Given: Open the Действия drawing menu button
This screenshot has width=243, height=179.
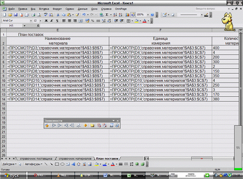Looking at the screenshot, I should [9, 163].
